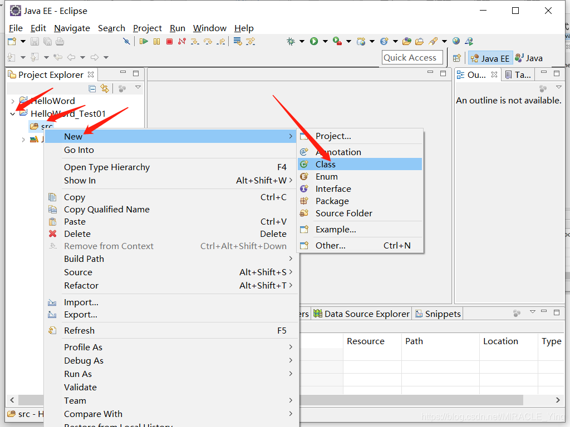The image size is (570, 427).
Task: Click the Run Last Tool (external tools) icon
Action: point(337,41)
